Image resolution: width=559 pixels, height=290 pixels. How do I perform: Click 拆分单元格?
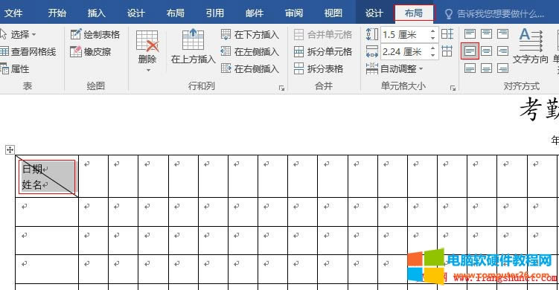point(323,51)
